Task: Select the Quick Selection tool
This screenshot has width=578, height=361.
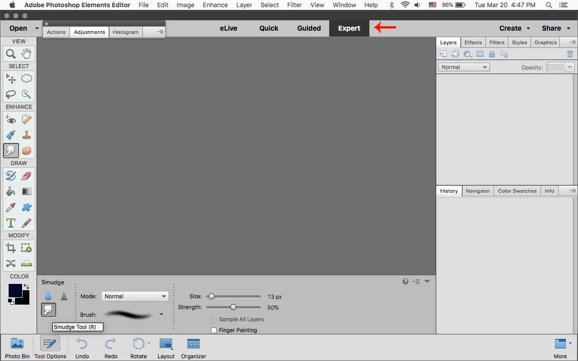Action: [x=27, y=94]
